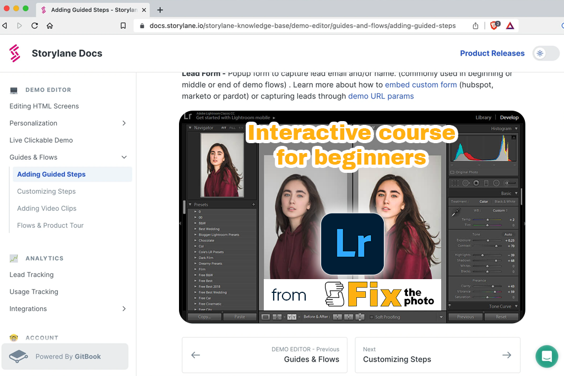Screen dimensions: 564x376
Task: Click the Lightroom course image
Action: click(352, 217)
